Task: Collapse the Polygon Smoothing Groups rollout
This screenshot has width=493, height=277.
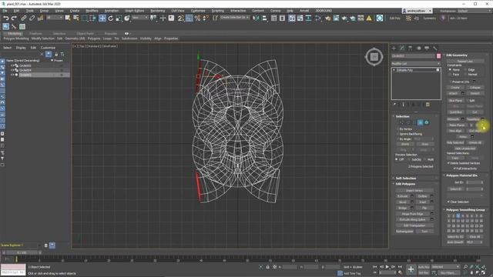Action: pos(466,210)
